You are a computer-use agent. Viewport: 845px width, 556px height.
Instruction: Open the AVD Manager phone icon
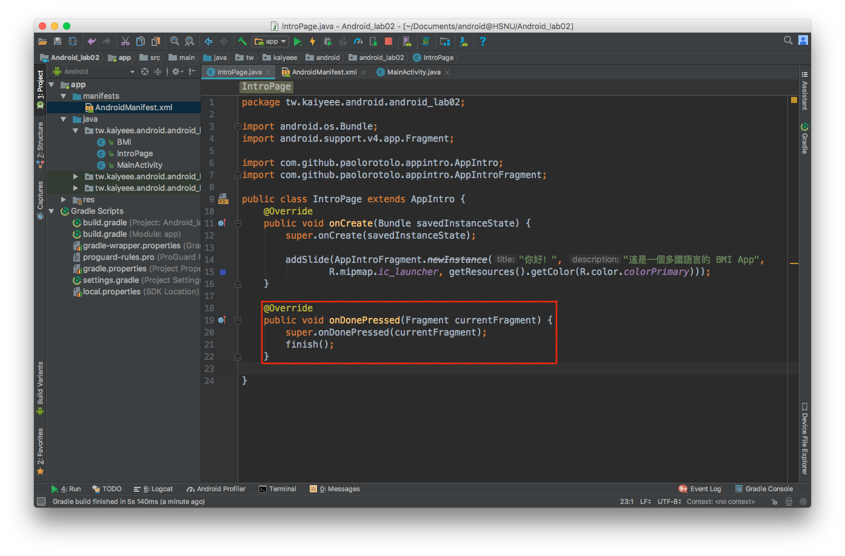[x=407, y=41]
